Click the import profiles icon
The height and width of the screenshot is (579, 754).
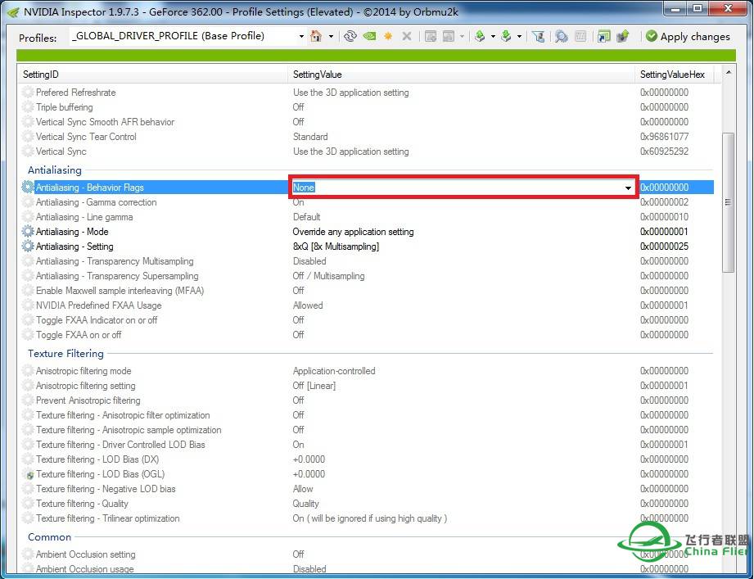pos(506,36)
